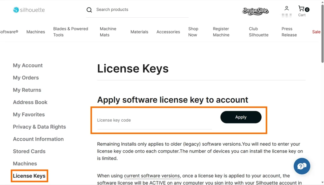Click the Apply button
Viewport: 324px width, 185px height.
241,117
